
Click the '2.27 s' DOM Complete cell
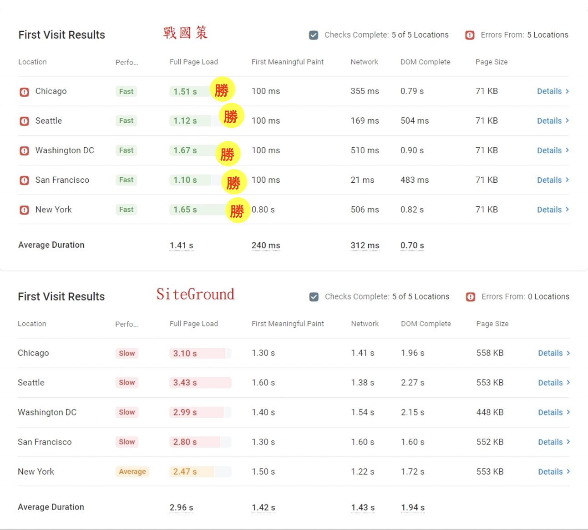(x=413, y=383)
